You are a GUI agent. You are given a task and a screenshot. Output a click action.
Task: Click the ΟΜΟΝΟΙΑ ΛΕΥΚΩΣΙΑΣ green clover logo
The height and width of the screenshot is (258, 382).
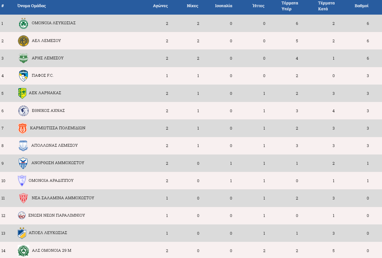(23, 23)
